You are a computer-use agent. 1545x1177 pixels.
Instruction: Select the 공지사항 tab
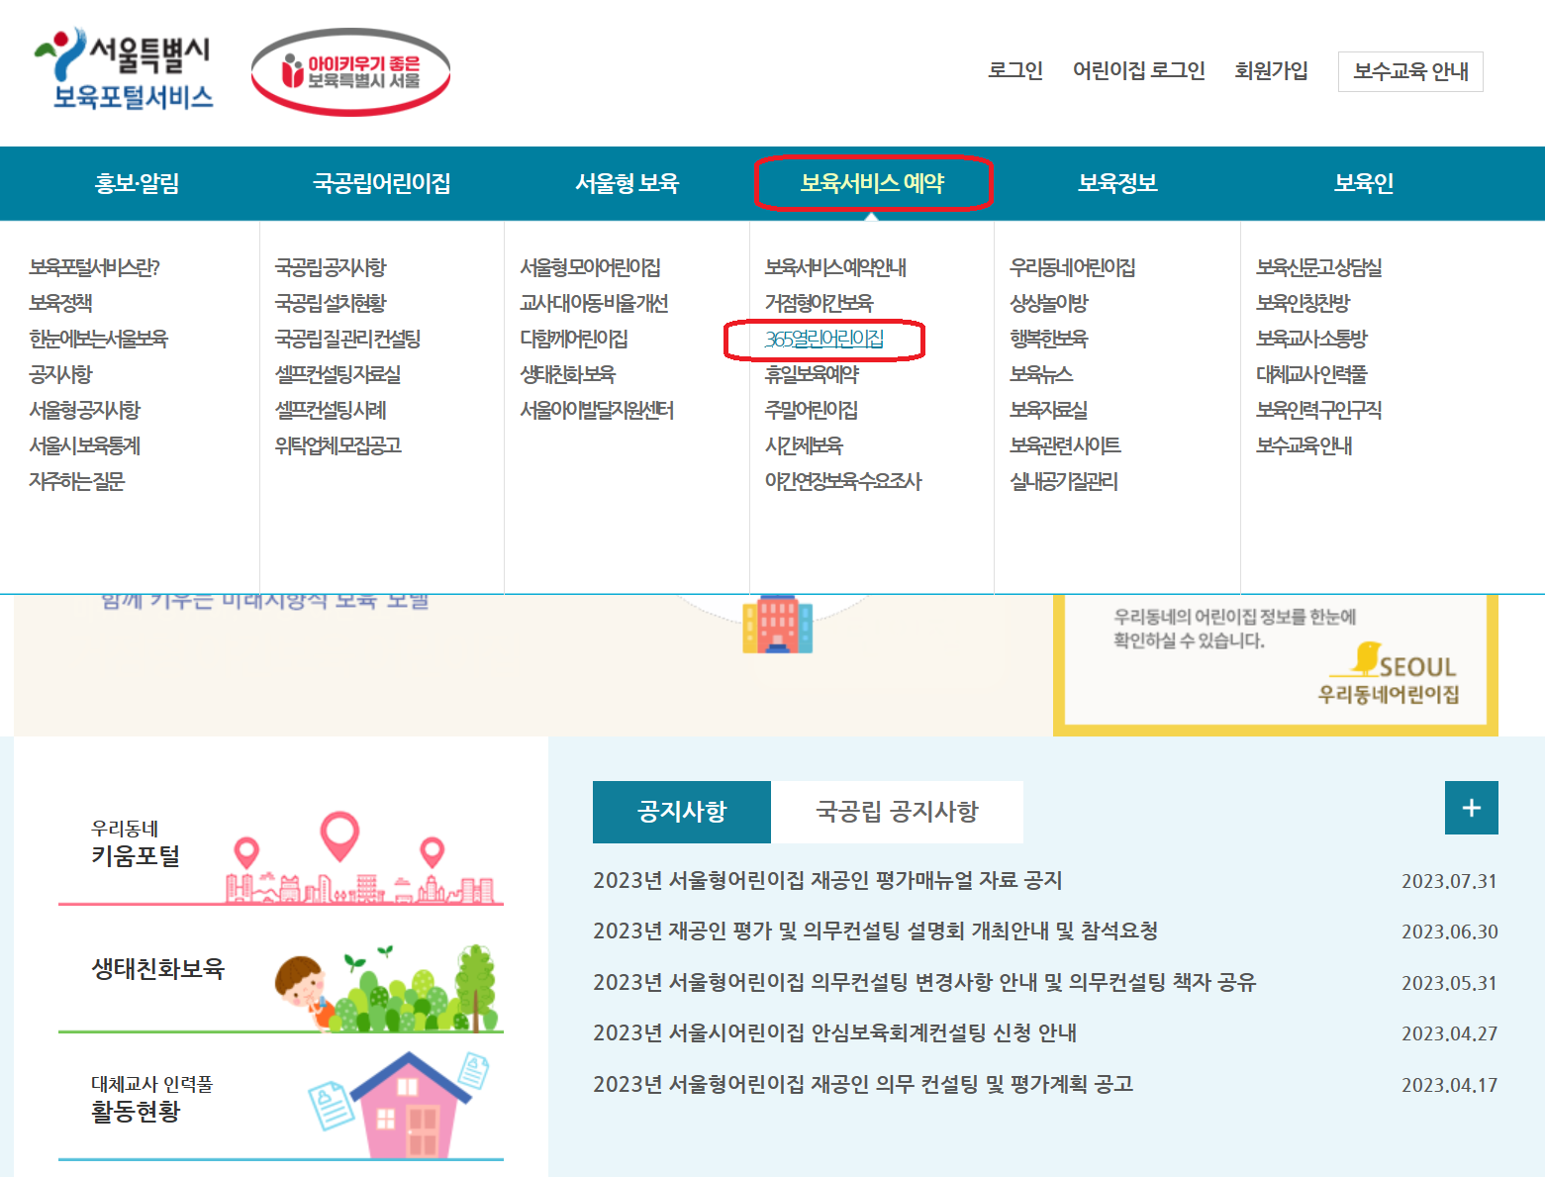(x=681, y=811)
